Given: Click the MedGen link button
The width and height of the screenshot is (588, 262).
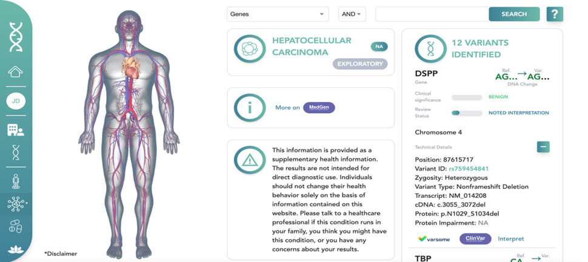Looking at the screenshot, I should coord(319,107).
